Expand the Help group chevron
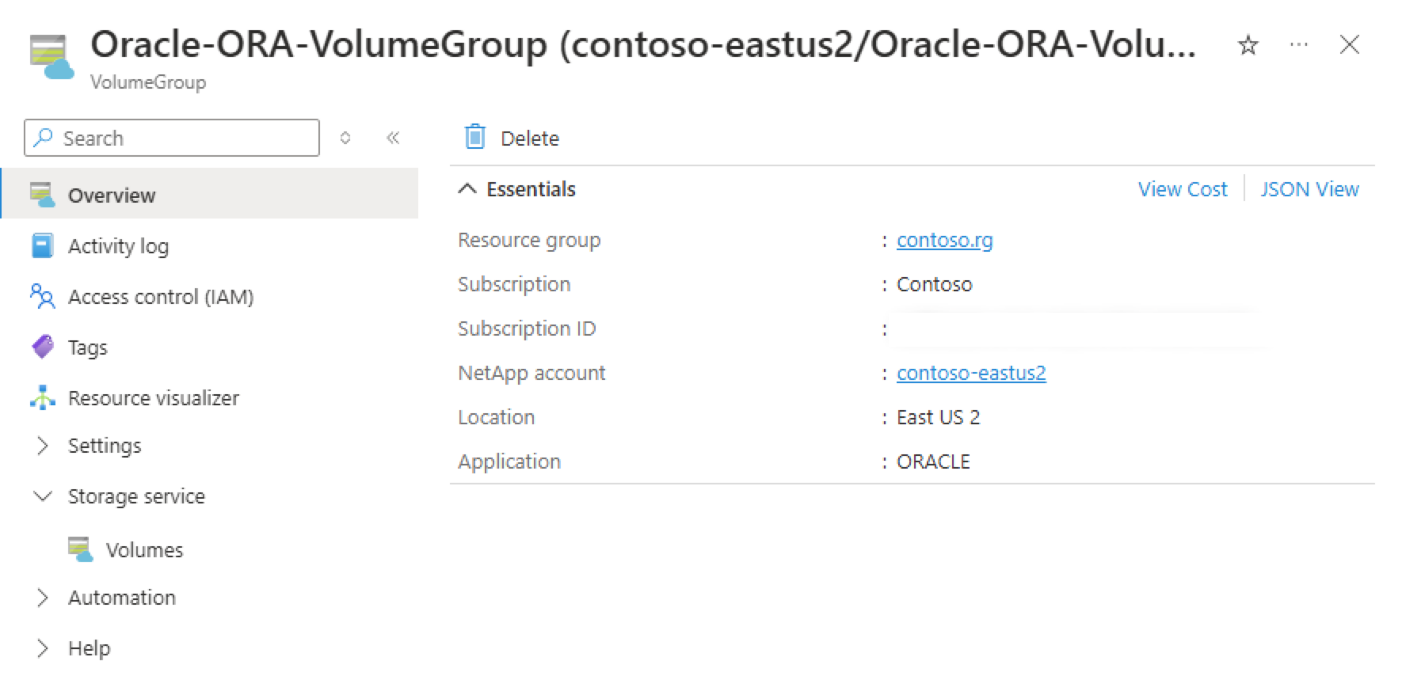 pyautogui.click(x=43, y=648)
